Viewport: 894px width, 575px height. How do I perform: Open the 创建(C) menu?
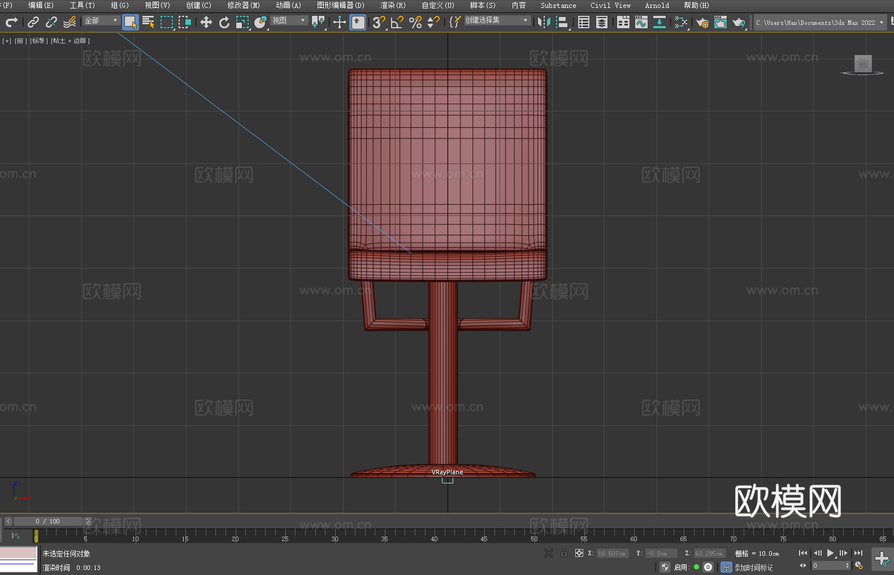[x=198, y=5]
